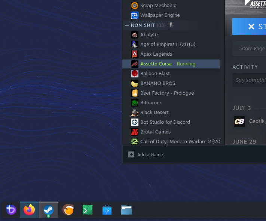Click the Brutal Games BG icon
The width and height of the screenshot is (266, 221).
(135, 132)
